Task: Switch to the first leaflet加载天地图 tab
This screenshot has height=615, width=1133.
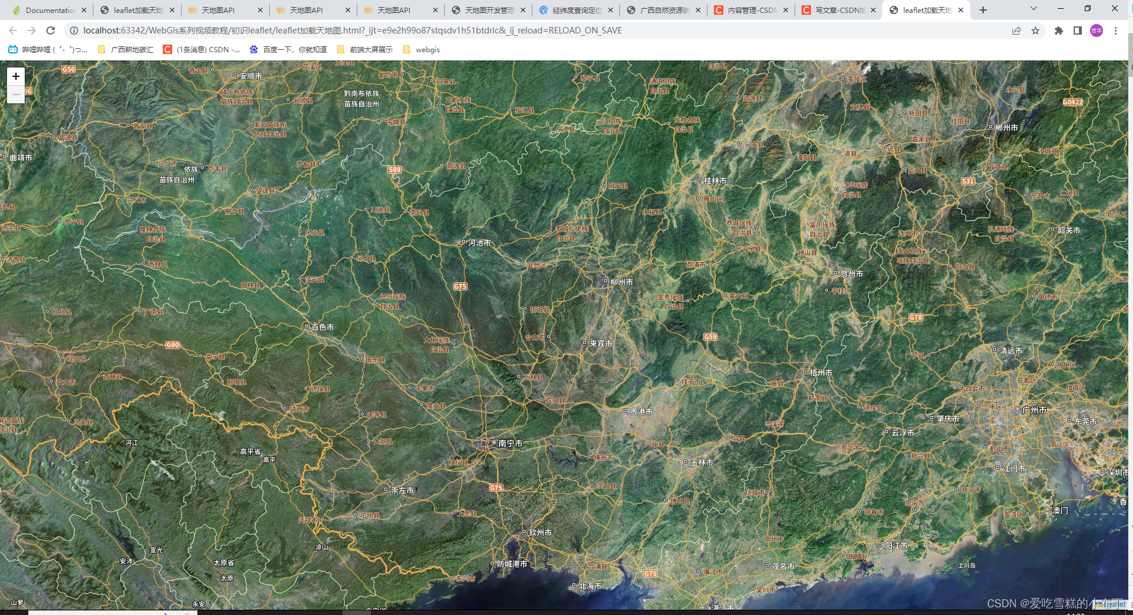Action: click(x=138, y=10)
